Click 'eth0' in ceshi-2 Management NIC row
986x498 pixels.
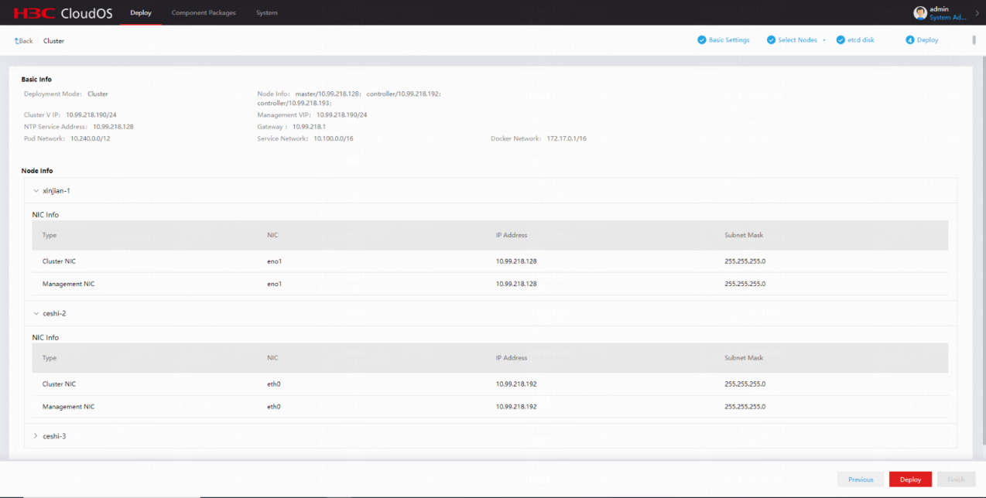[274, 407]
